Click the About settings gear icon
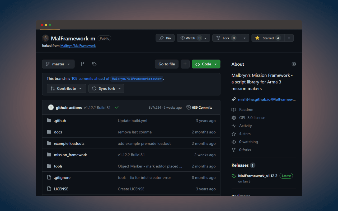 pyautogui.click(x=293, y=64)
